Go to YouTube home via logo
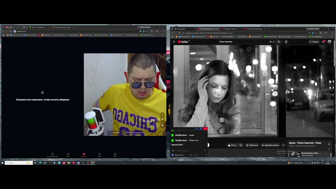The height and width of the screenshot is (189, 336). (x=183, y=42)
